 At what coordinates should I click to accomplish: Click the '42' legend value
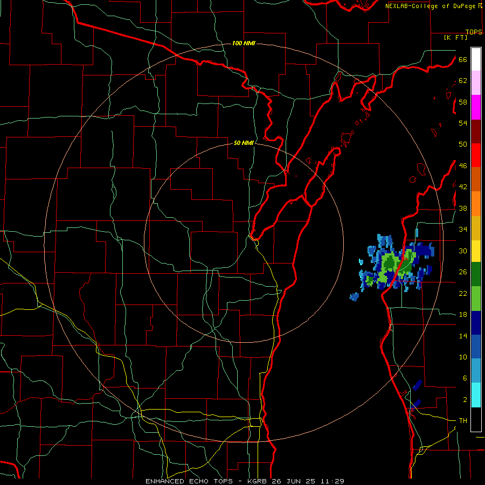point(463,187)
